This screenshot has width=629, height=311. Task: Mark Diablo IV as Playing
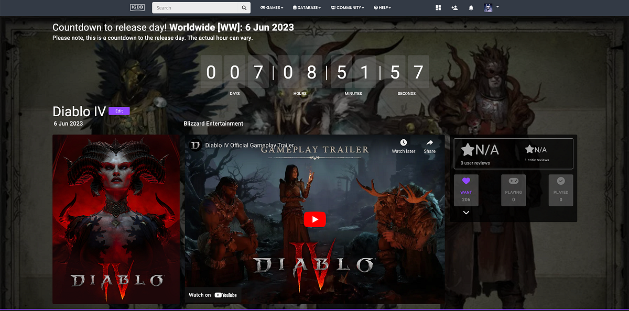[513, 190]
